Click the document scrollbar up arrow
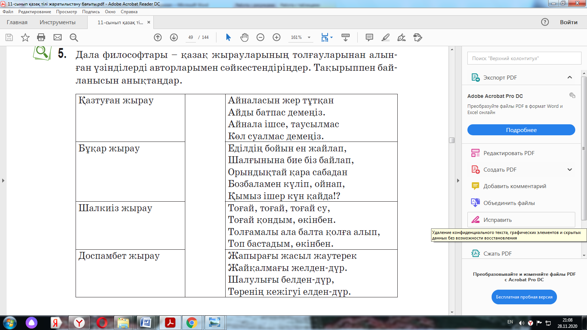The width and height of the screenshot is (587, 330). click(x=452, y=49)
